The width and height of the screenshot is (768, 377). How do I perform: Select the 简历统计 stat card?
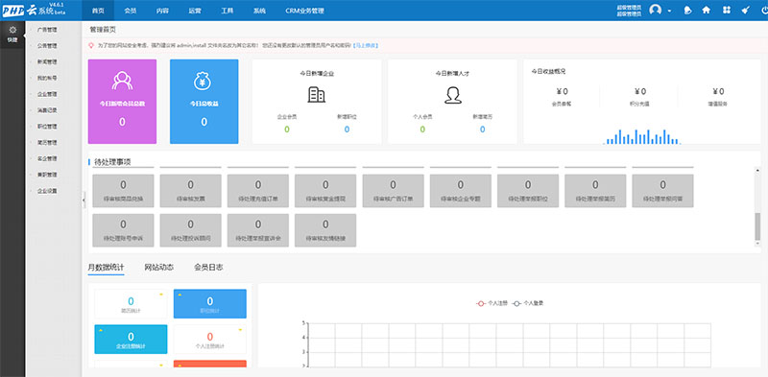tap(131, 304)
